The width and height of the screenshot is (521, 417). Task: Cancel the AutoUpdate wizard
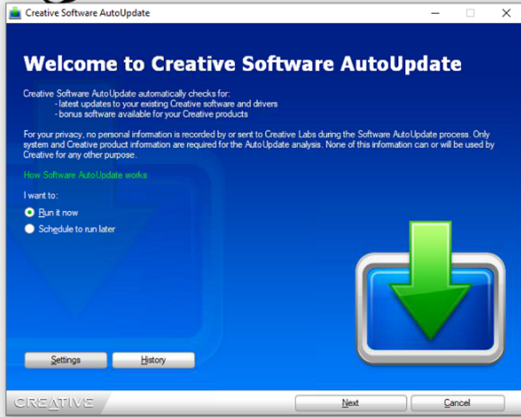point(457,403)
